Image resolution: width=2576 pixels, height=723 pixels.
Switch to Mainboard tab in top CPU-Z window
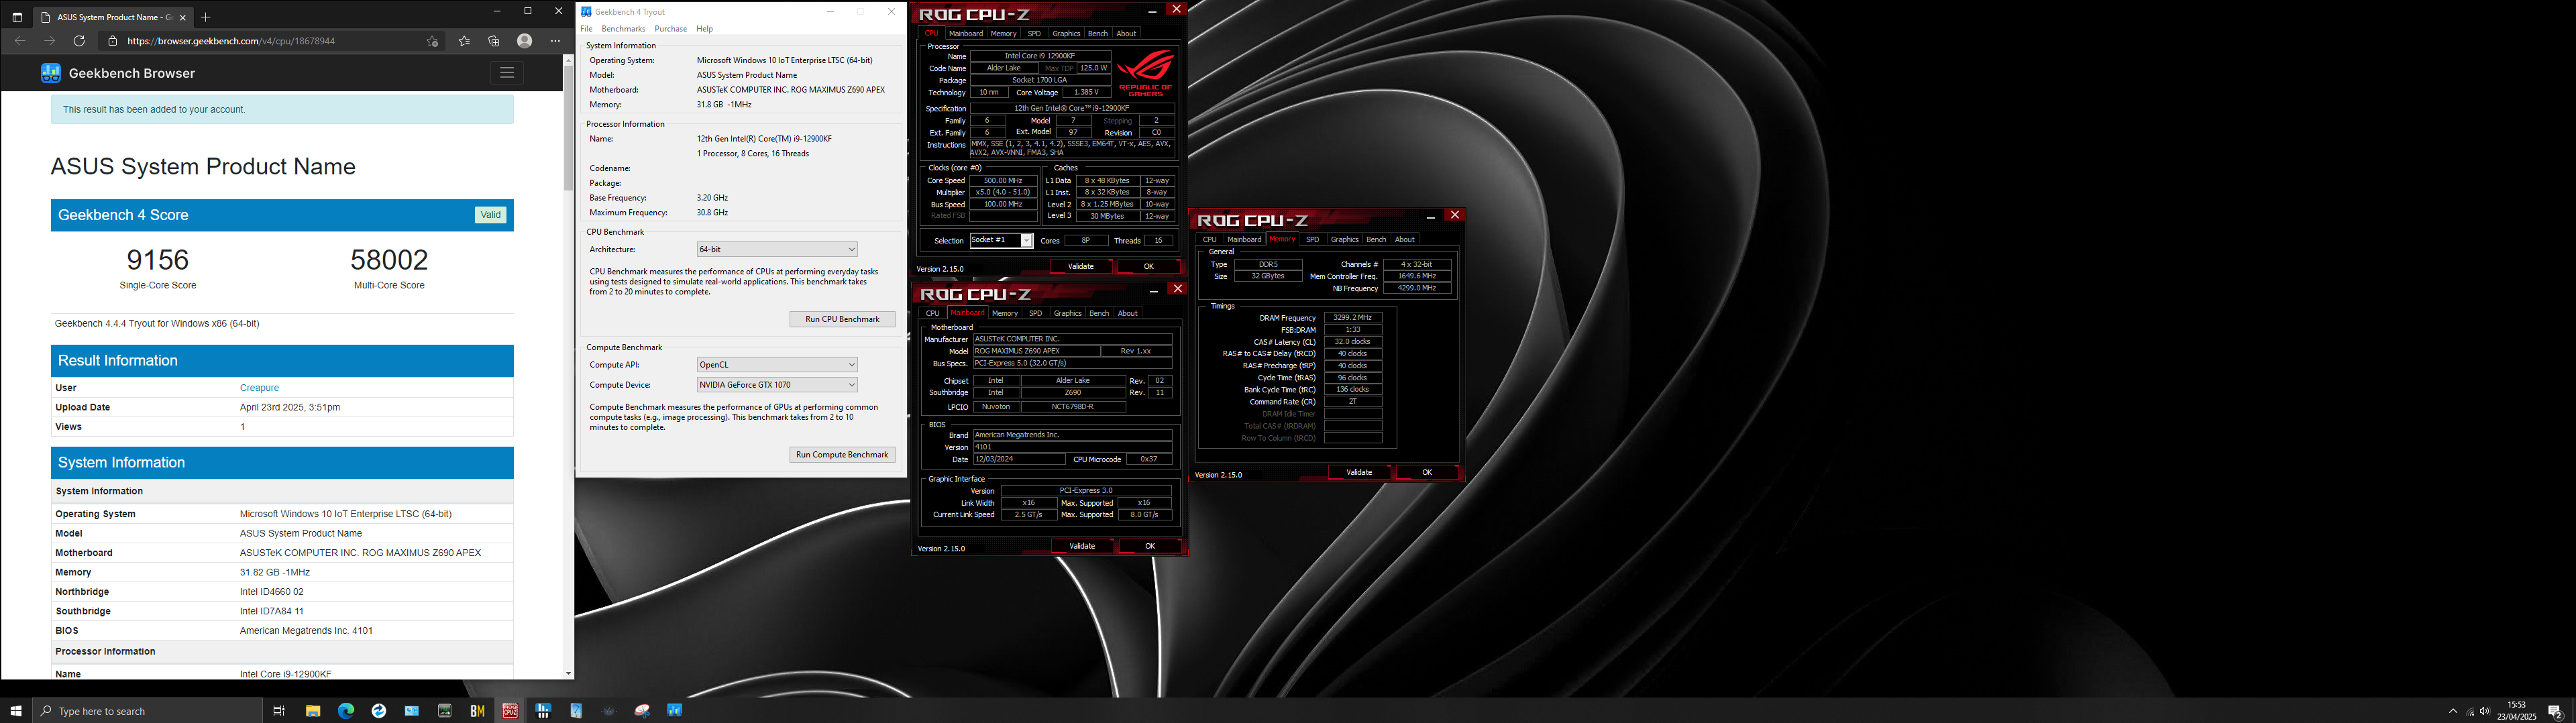[965, 33]
